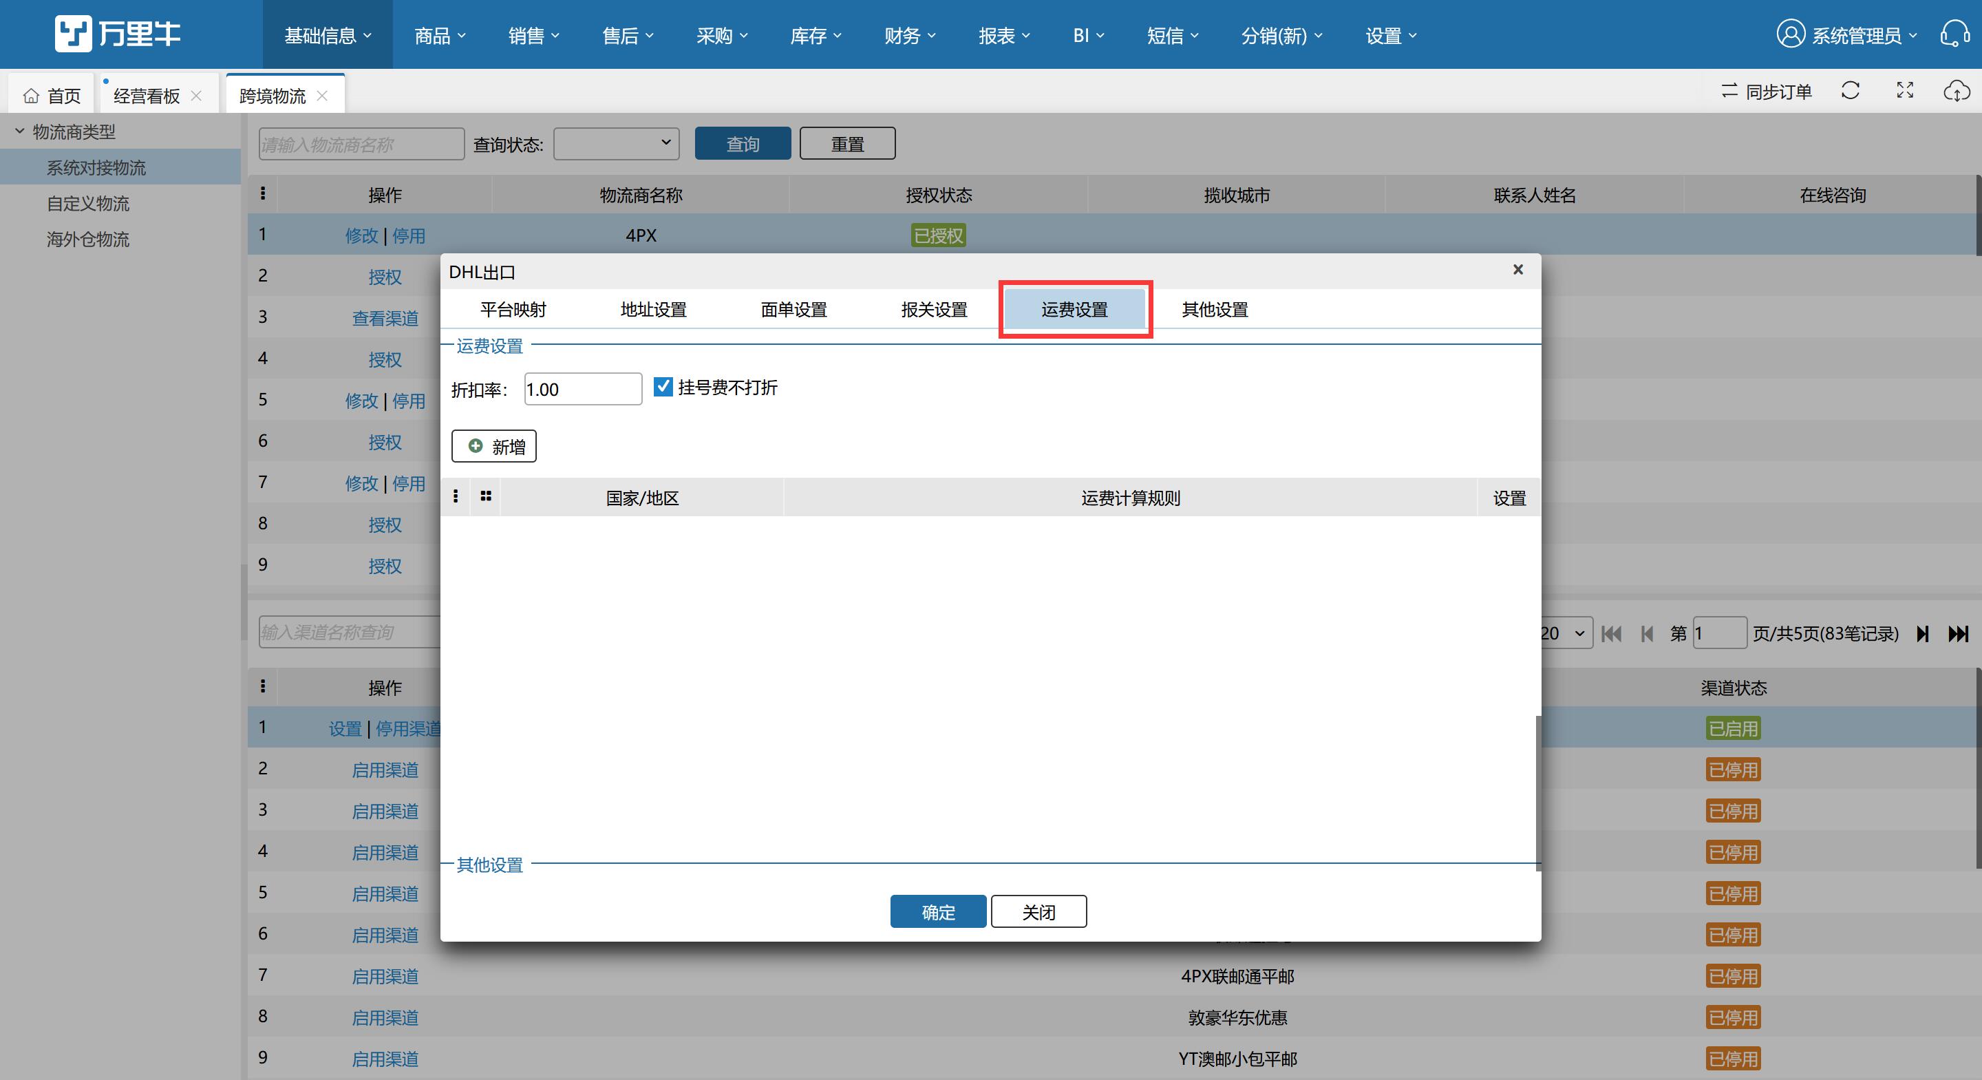Image resolution: width=1982 pixels, height=1080 pixels.
Task: Uncheck the 挂号费不打折 checkbox
Action: point(663,386)
